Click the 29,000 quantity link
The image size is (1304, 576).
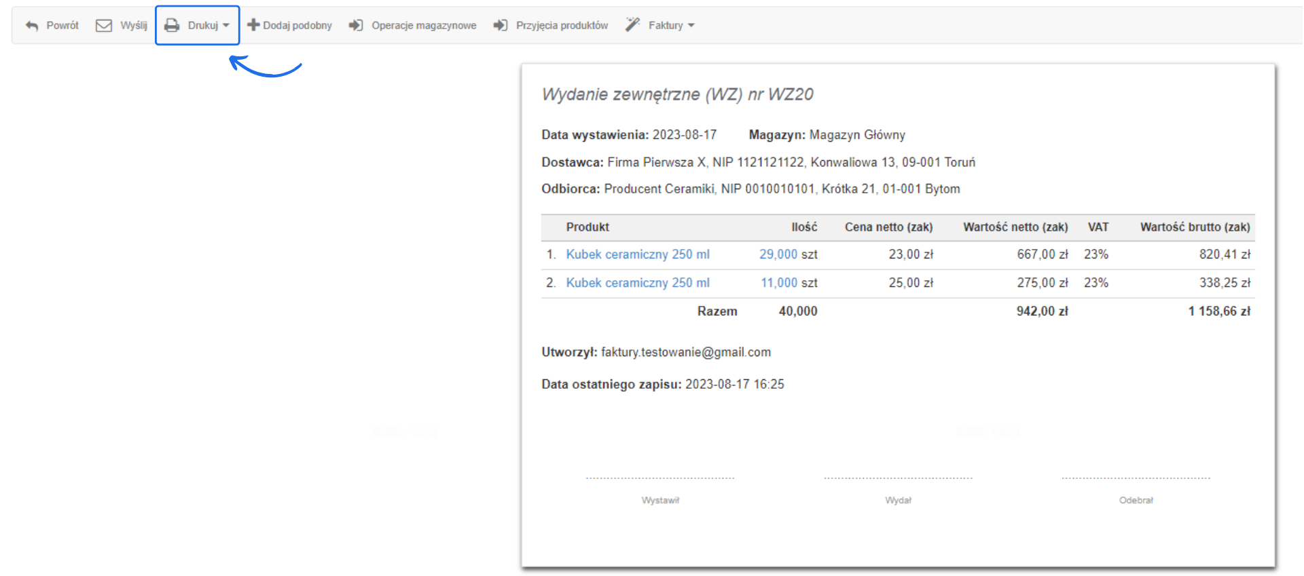tap(778, 254)
